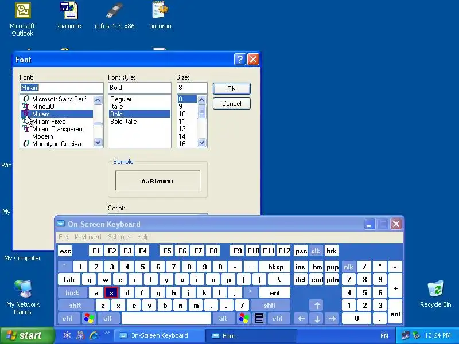The width and height of the screenshot is (459, 344).
Task: Click the Font style input field
Action: pyautogui.click(x=139, y=88)
